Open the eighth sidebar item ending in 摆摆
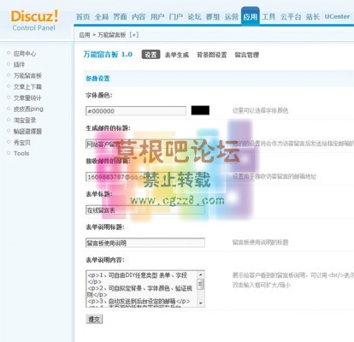The width and height of the screenshot is (354, 342). click(x=27, y=131)
